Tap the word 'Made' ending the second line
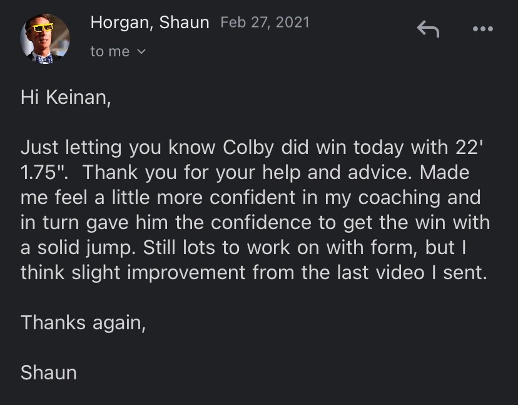Viewport: 518px width, 405px height. 445,173
